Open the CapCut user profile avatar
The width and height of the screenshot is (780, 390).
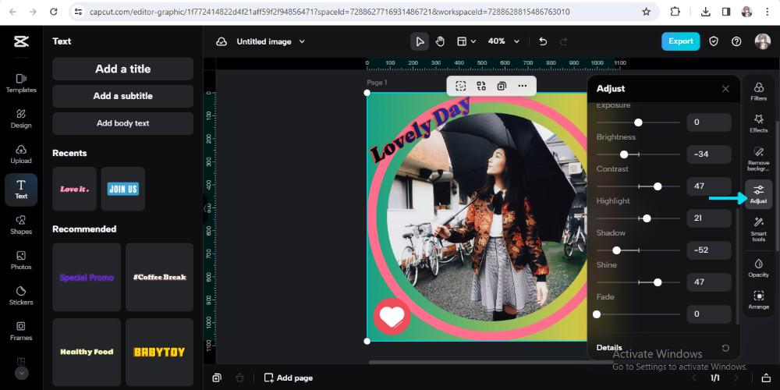(762, 41)
